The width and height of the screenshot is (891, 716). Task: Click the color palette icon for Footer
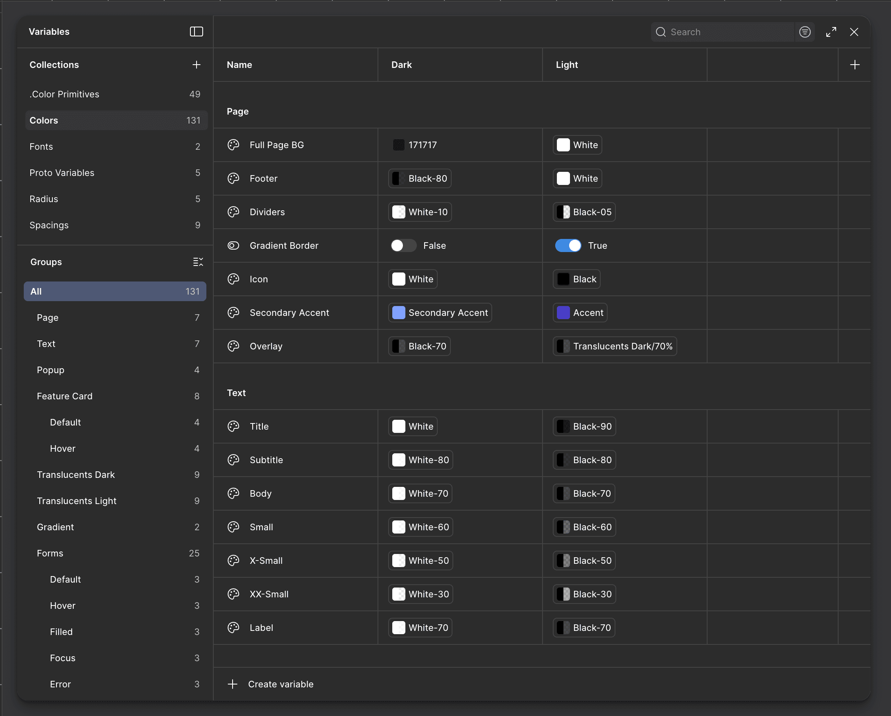point(233,178)
